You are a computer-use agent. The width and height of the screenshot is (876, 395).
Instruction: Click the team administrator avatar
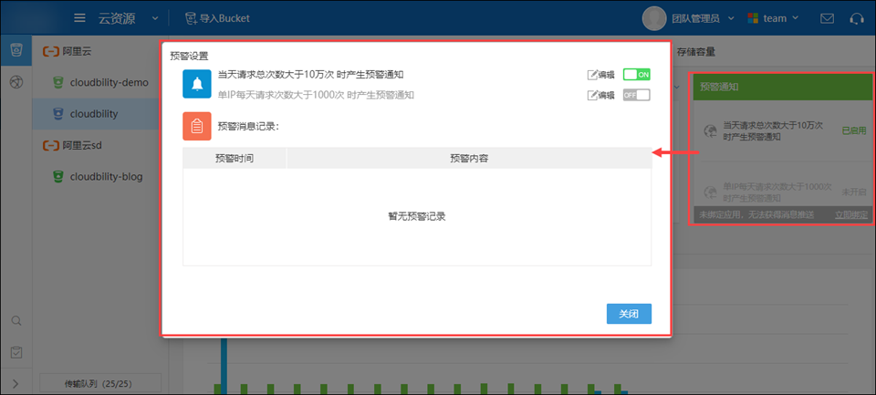(654, 18)
